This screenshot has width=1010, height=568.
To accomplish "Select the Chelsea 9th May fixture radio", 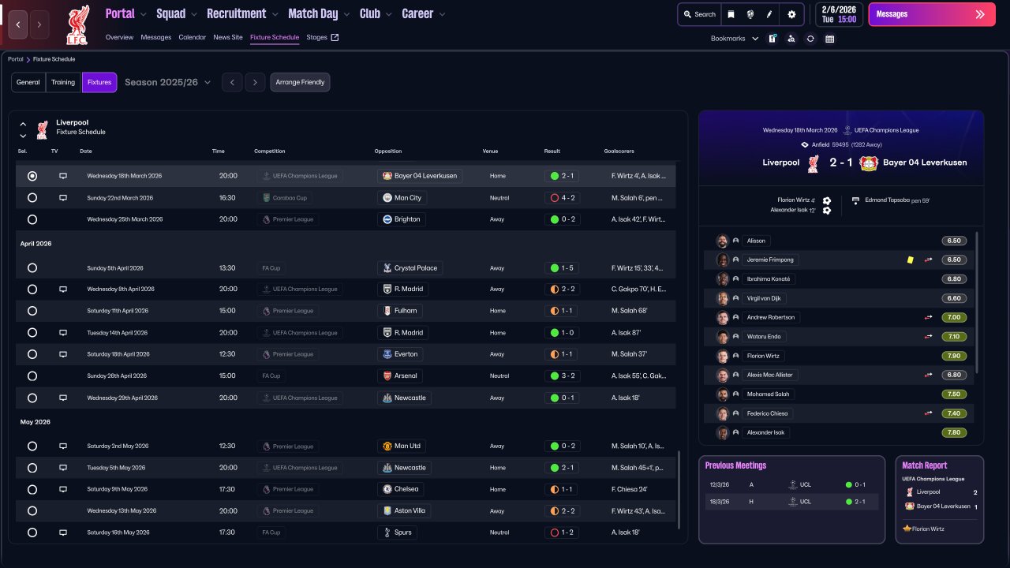I will pyautogui.click(x=32, y=489).
